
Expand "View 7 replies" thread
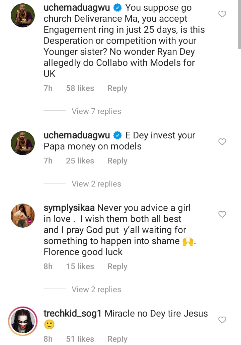coord(96,111)
